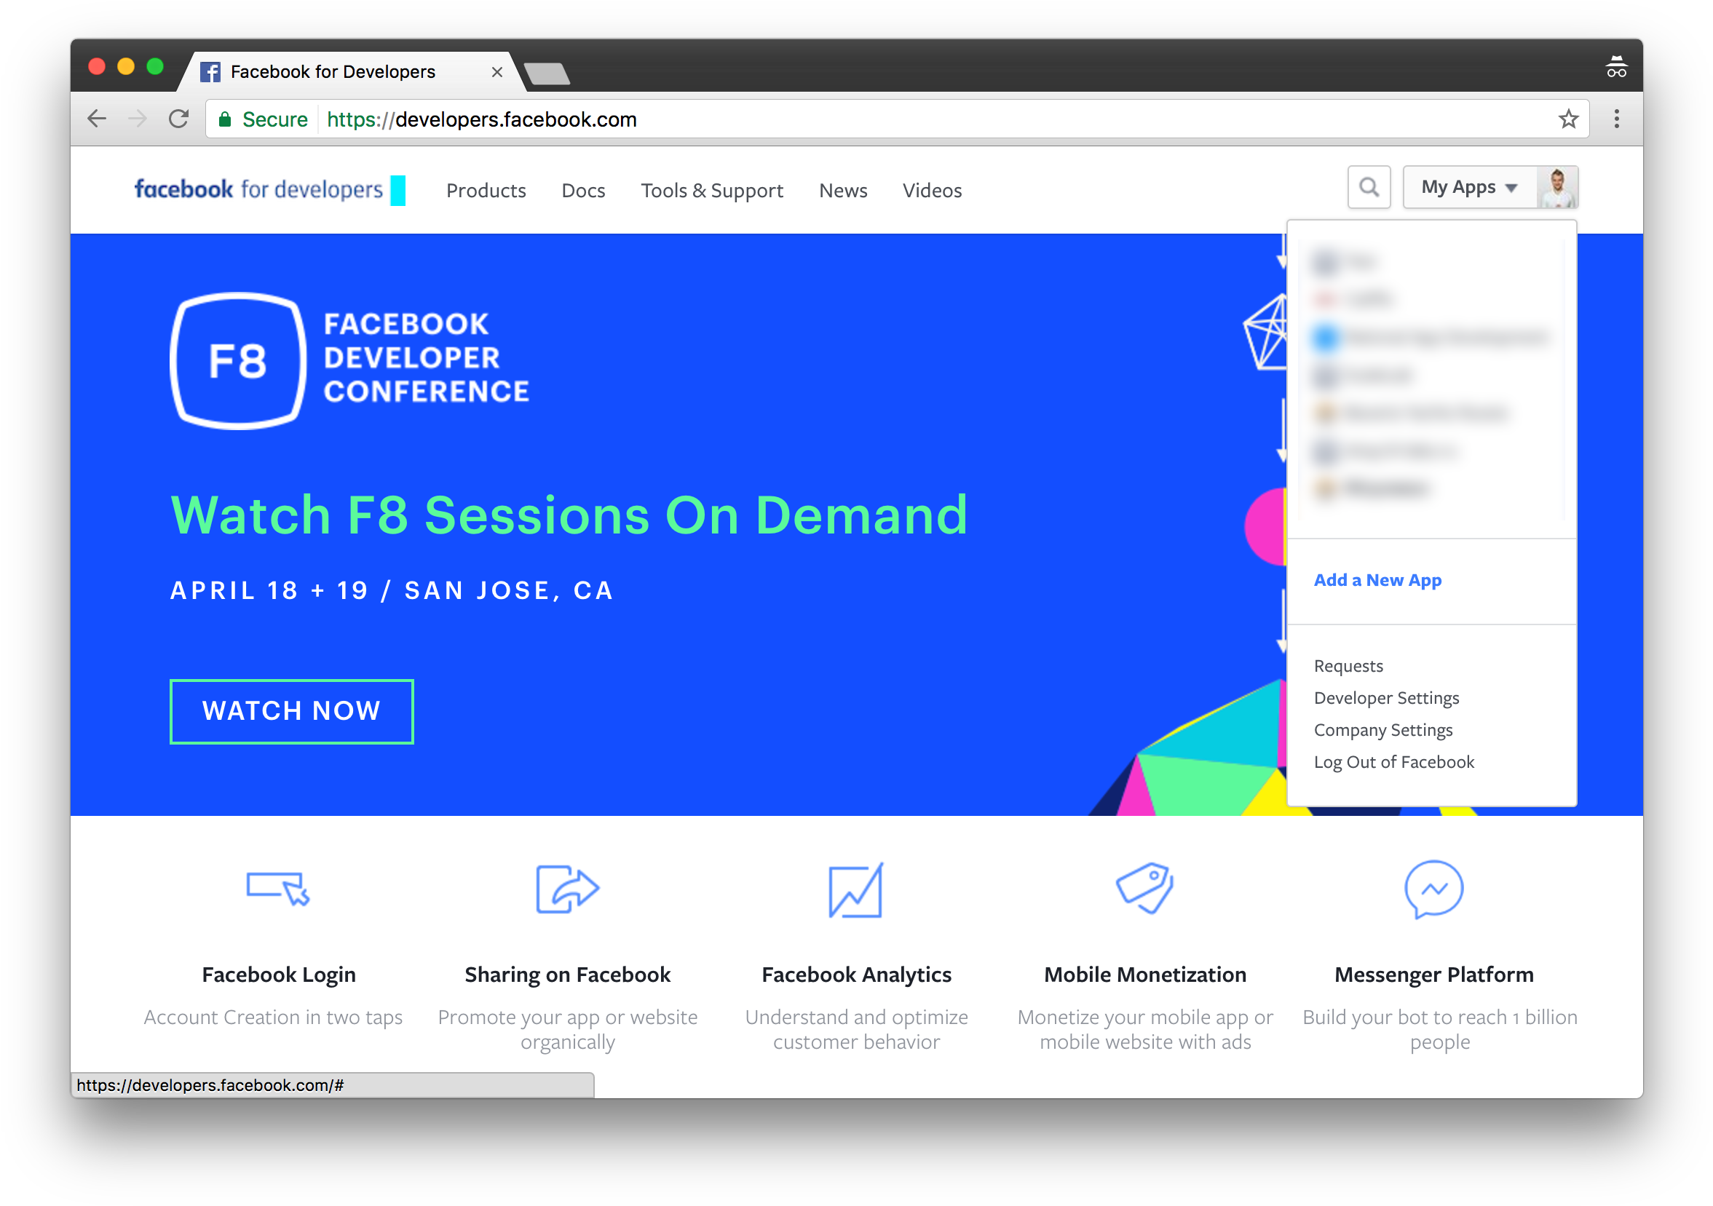The width and height of the screenshot is (1713, 1206).
Task: Click the APRIL 18 + 19 / SAN JOSE text
Action: click(x=392, y=590)
